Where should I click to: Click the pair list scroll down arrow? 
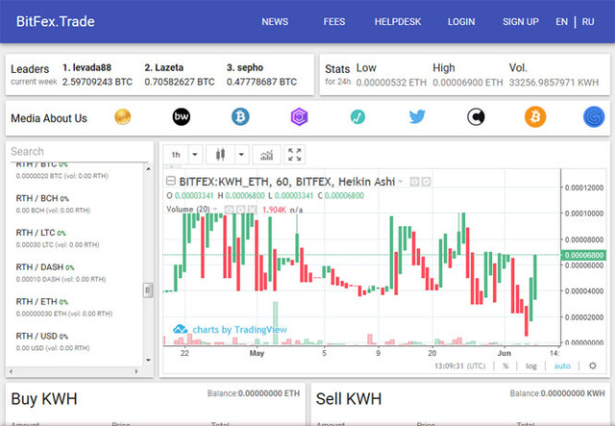pyautogui.click(x=148, y=360)
